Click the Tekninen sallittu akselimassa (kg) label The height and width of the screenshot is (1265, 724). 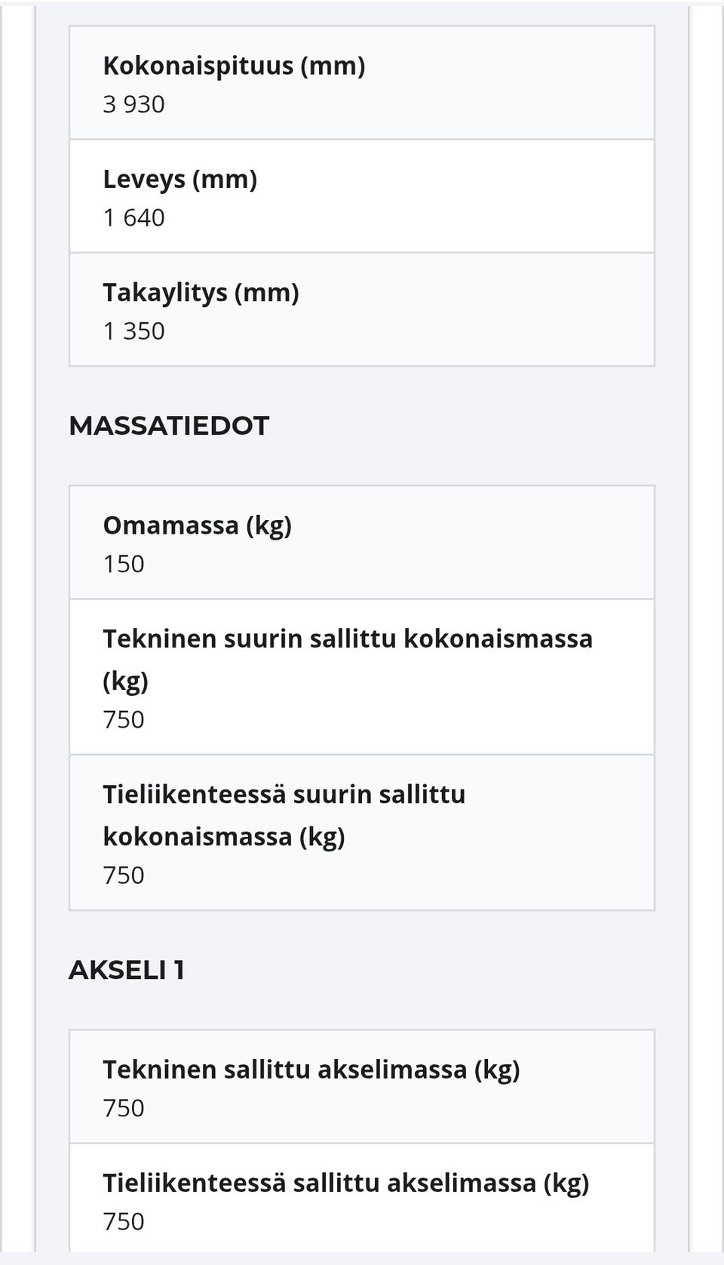pos(311,1070)
